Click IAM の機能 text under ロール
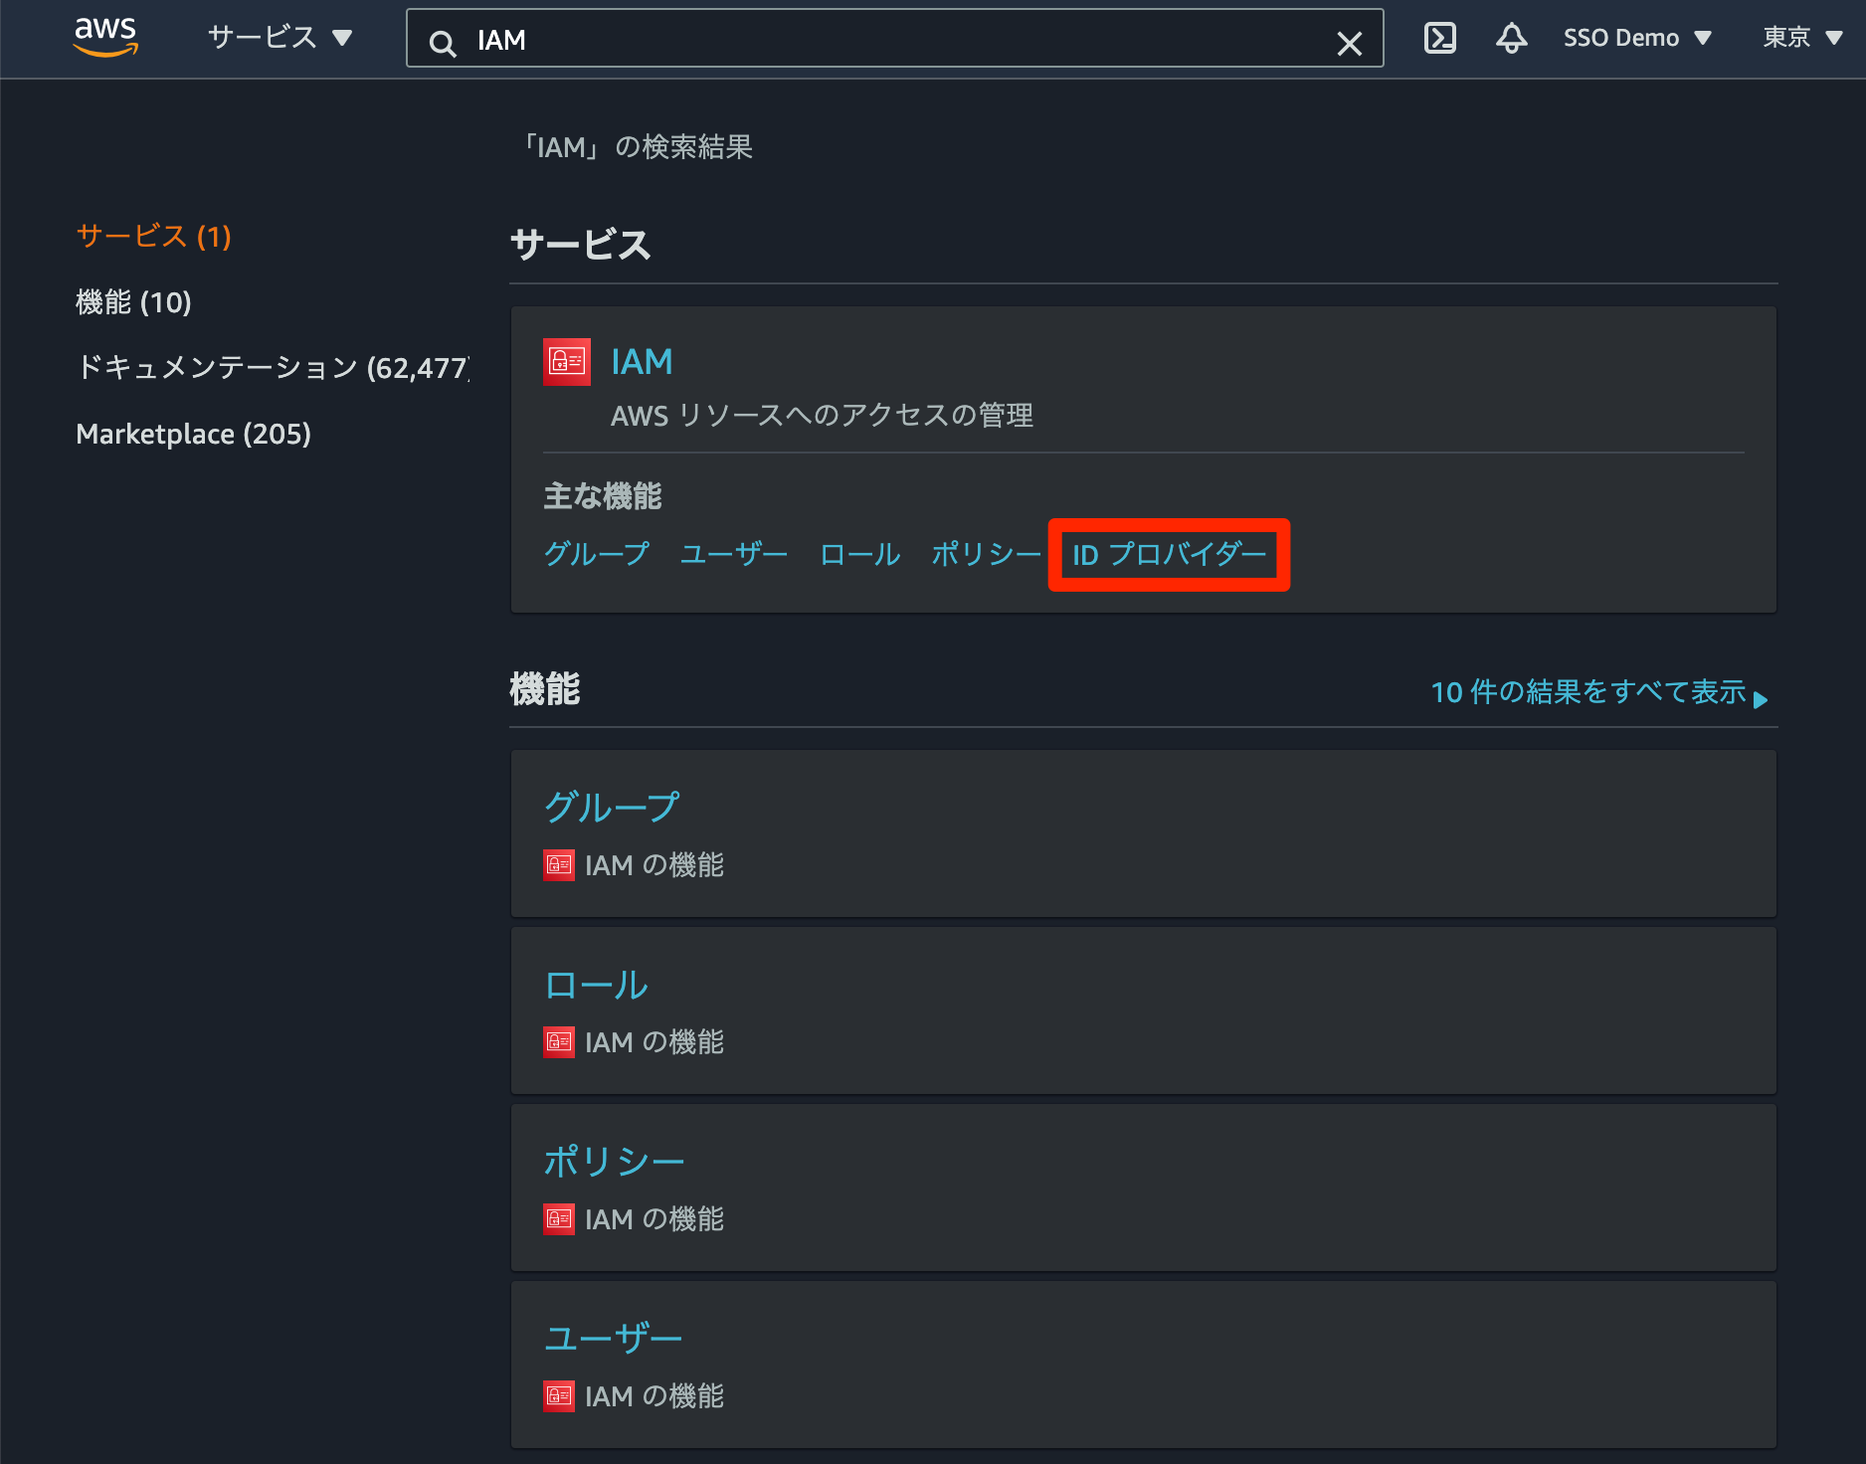This screenshot has width=1866, height=1464. pyautogui.click(x=654, y=1042)
